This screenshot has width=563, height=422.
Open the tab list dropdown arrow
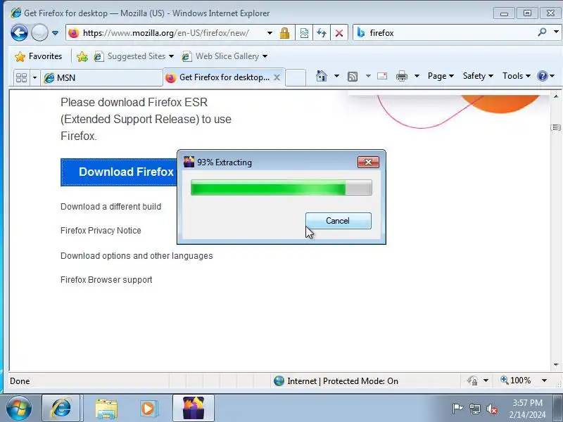(34, 77)
